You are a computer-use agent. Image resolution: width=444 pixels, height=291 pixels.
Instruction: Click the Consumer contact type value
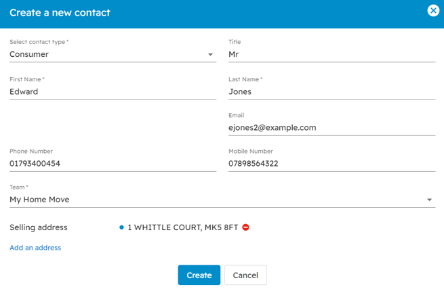point(29,54)
